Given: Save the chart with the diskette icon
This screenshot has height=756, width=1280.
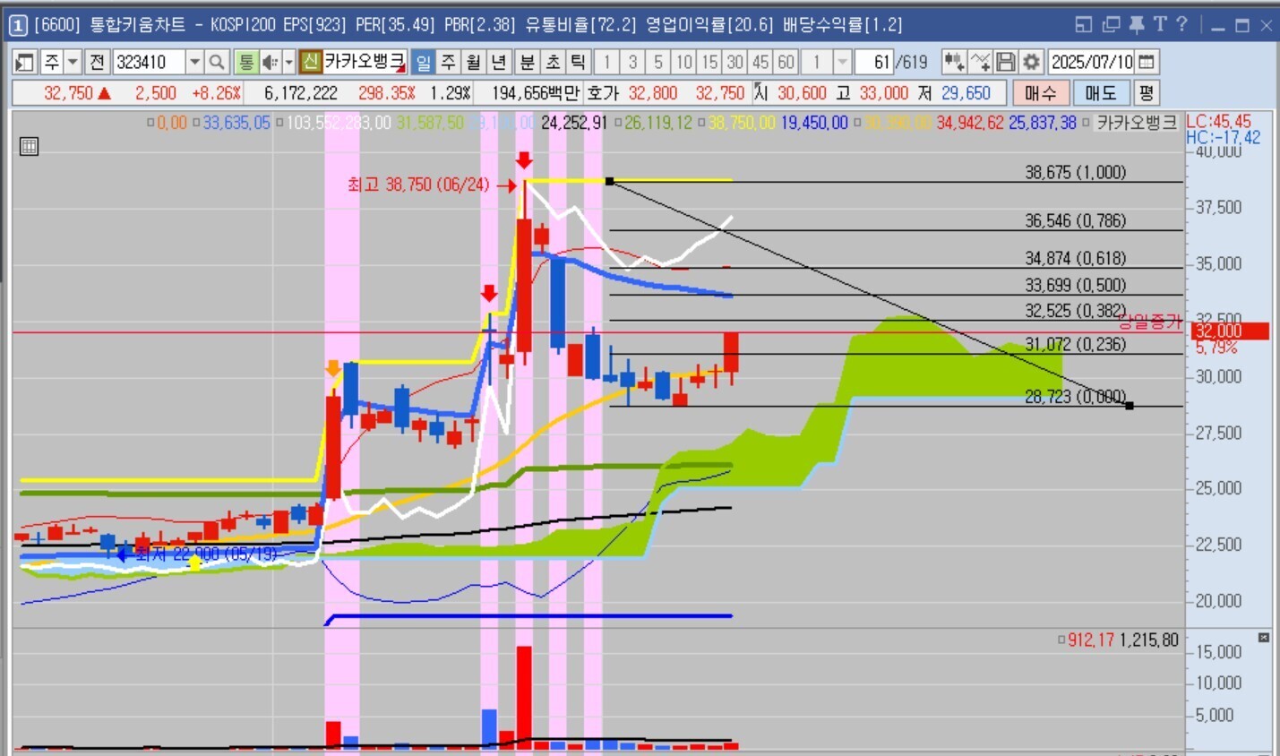Looking at the screenshot, I should [x=1006, y=62].
